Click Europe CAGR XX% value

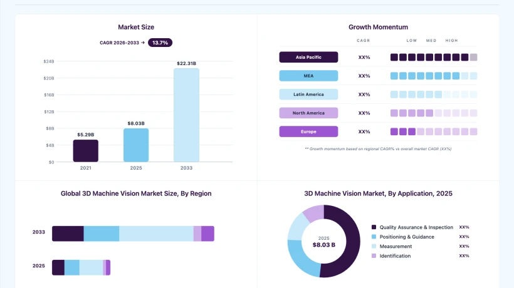pos(364,131)
